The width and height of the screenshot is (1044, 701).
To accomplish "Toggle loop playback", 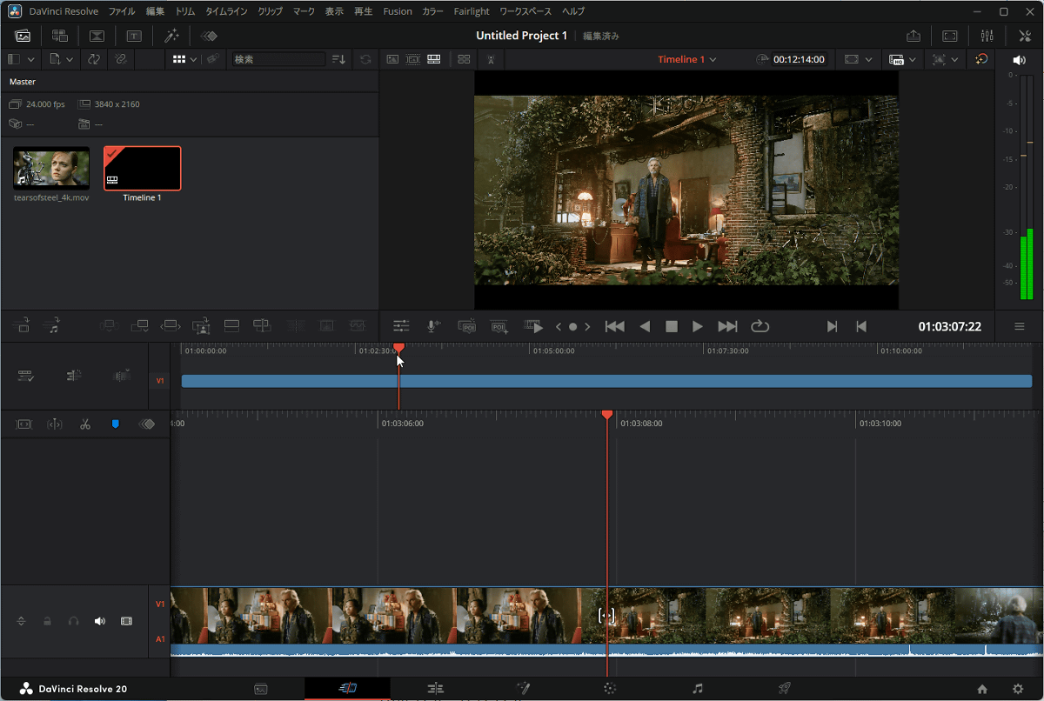I will (x=760, y=326).
